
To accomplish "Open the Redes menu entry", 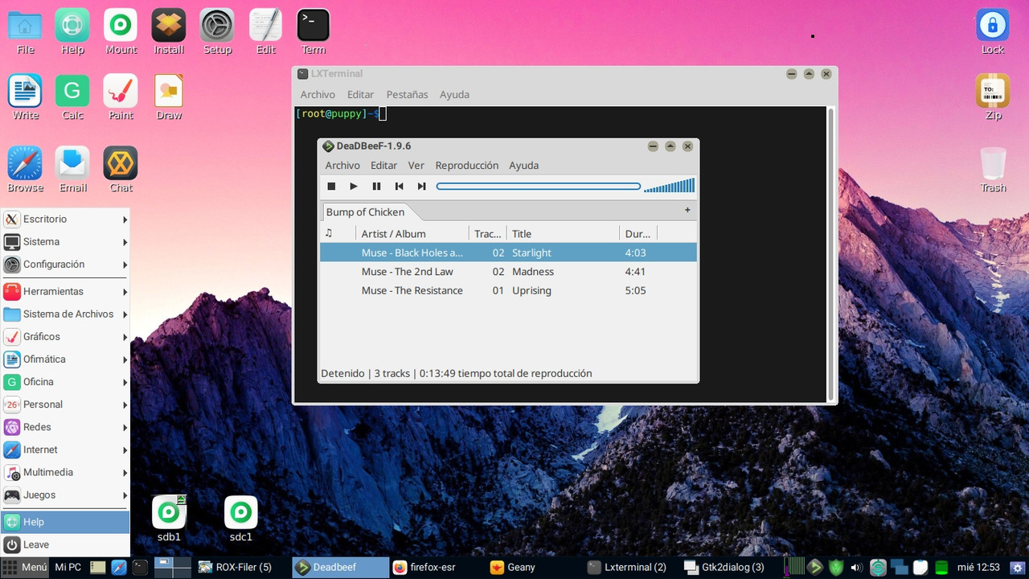I will coord(65,427).
